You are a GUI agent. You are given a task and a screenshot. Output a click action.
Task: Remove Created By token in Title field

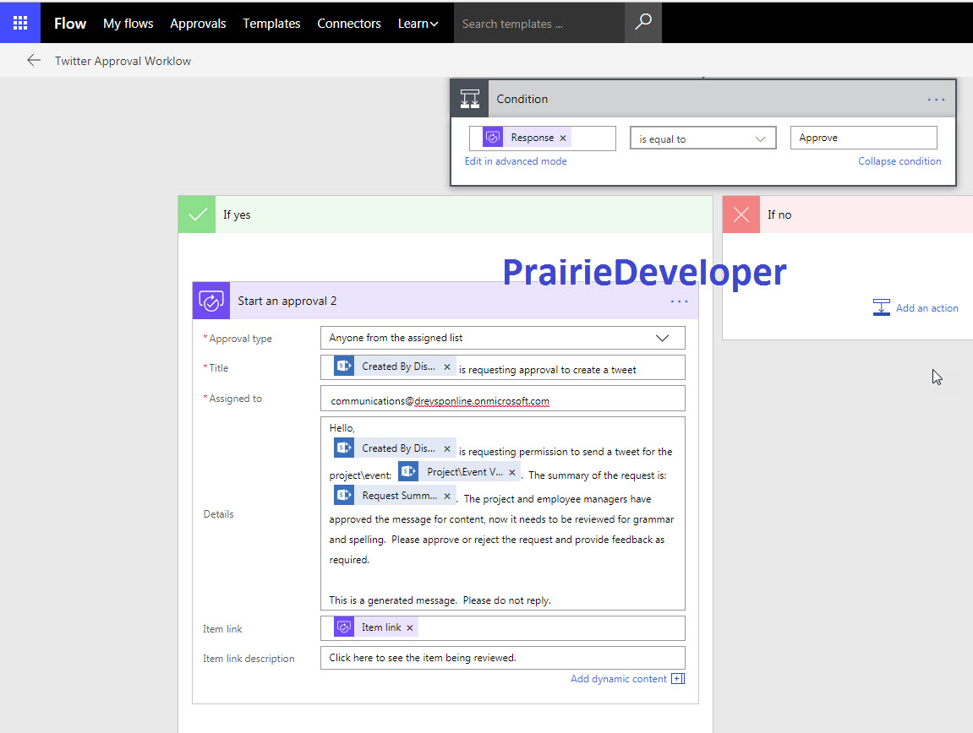point(447,367)
